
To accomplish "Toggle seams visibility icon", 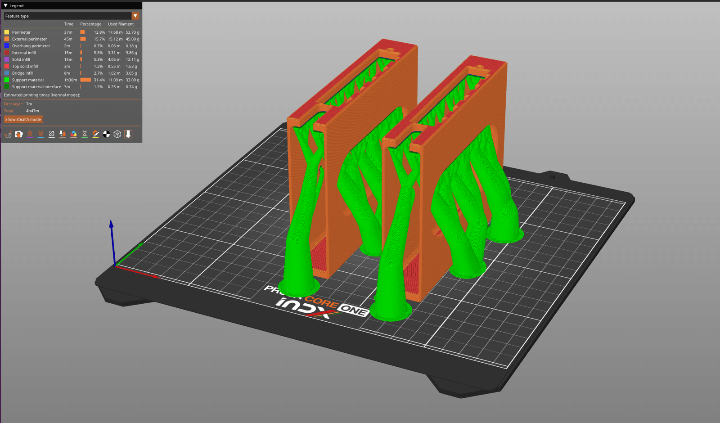I will click(52, 134).
